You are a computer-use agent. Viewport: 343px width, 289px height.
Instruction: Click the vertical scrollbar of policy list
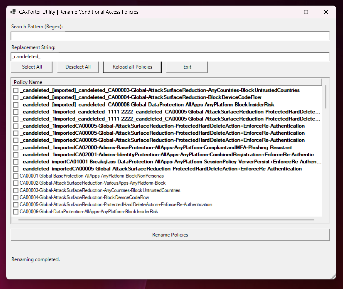(326, 96)
